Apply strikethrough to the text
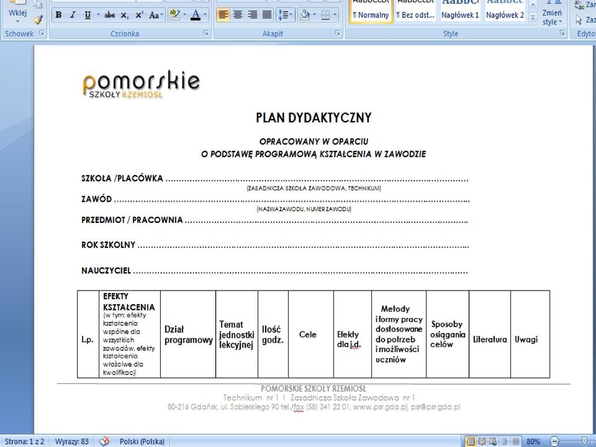596x447 pixels. tap(110, 15)
